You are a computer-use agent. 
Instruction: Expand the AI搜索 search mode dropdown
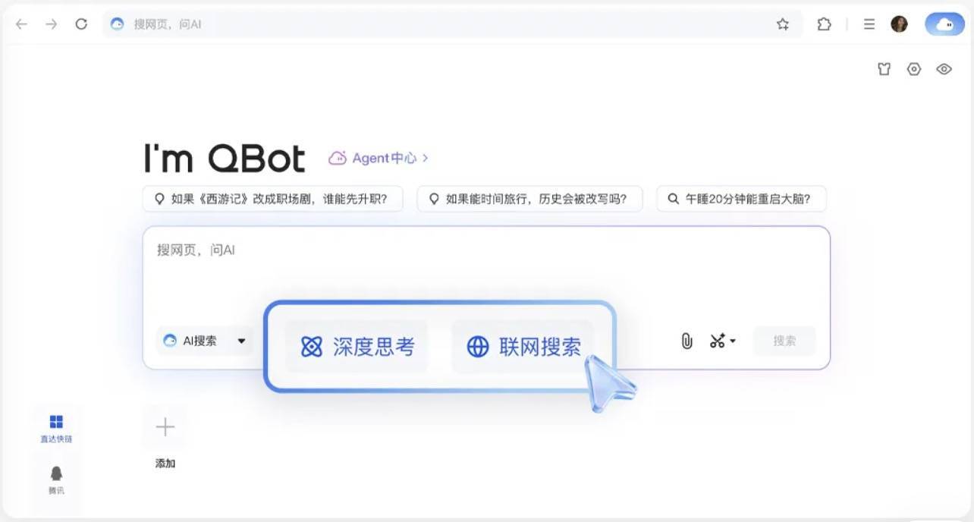click(241, 341)
